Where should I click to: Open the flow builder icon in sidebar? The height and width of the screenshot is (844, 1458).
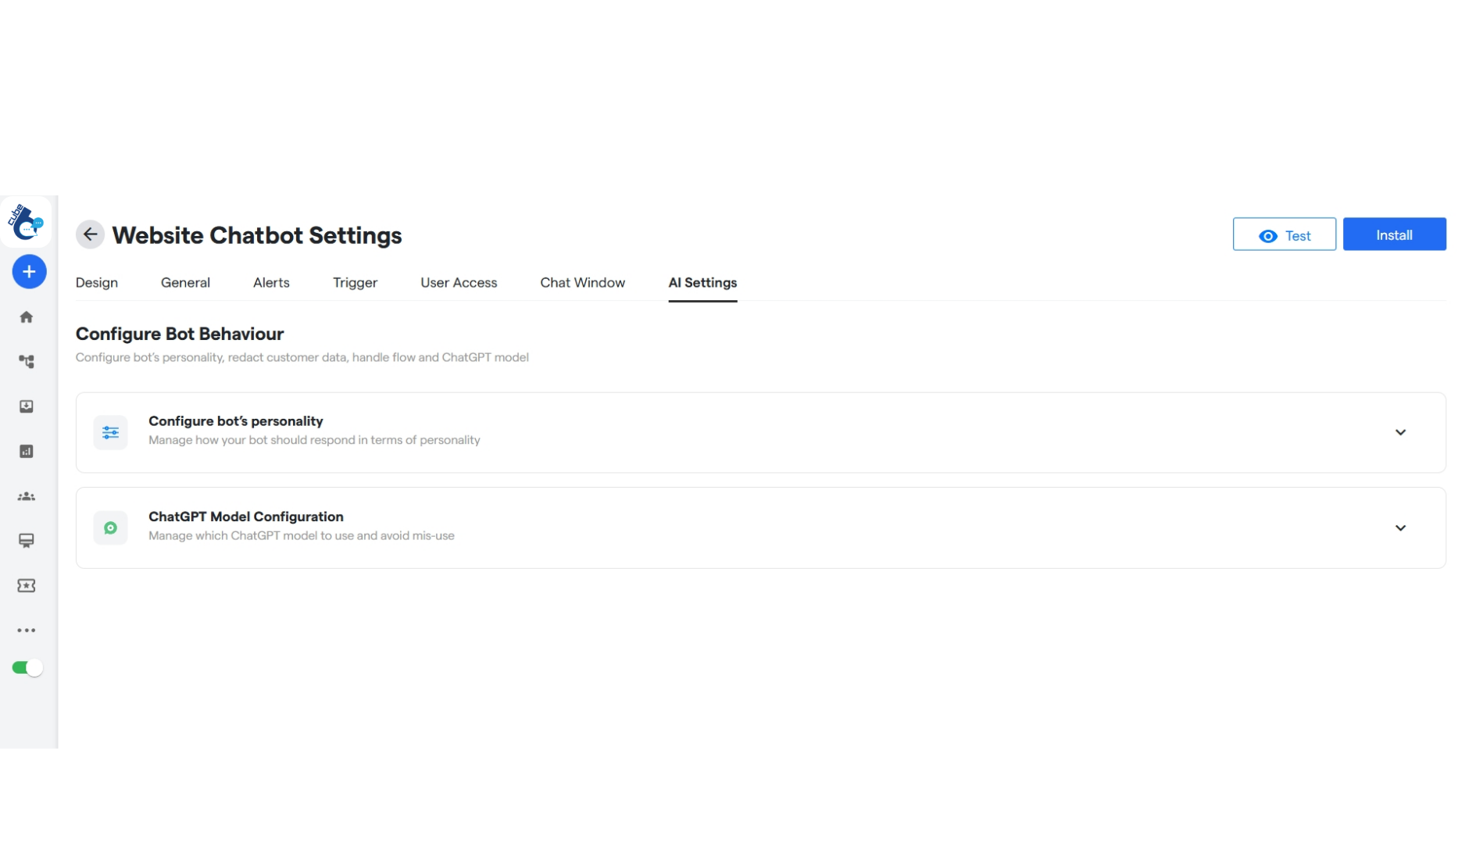pyautogui.click(x=27, y=362)
